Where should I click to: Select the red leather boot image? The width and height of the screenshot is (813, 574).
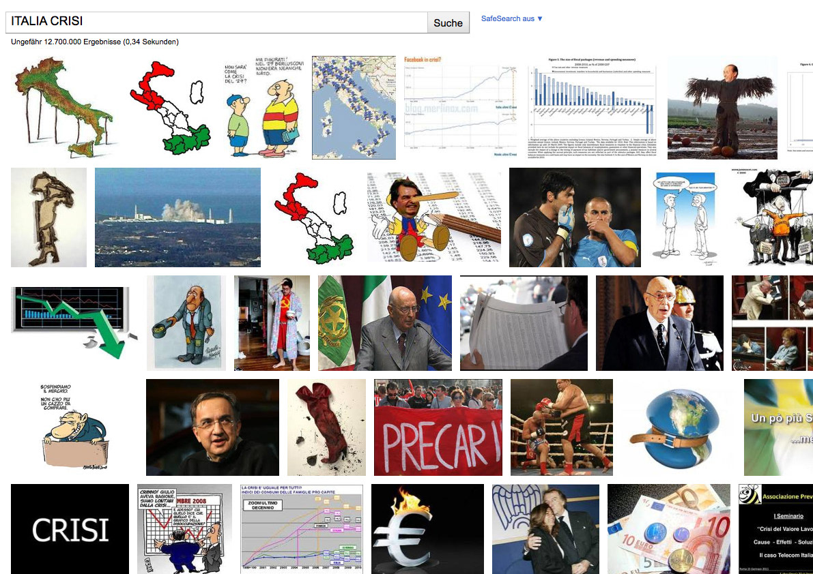pos(327,427)
